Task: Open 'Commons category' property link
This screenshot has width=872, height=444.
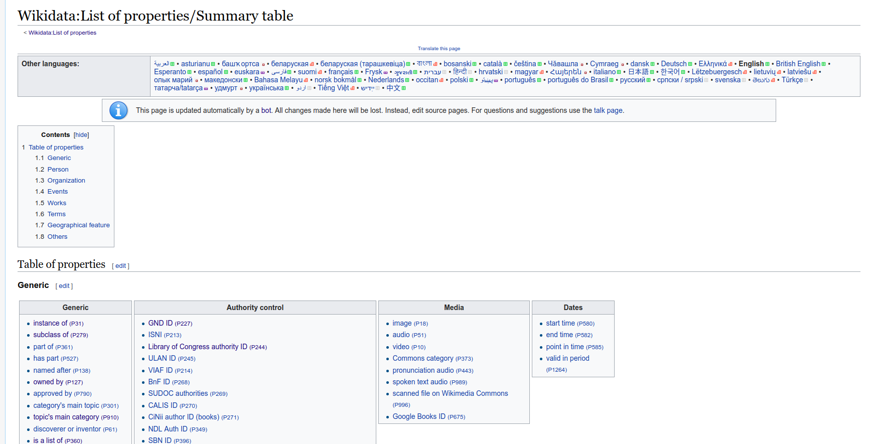Action: point(423,359)
